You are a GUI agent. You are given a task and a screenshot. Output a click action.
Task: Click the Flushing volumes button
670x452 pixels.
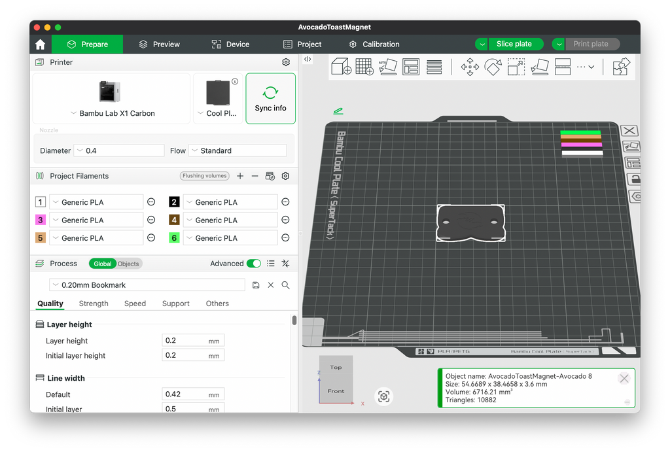[205, 176]
